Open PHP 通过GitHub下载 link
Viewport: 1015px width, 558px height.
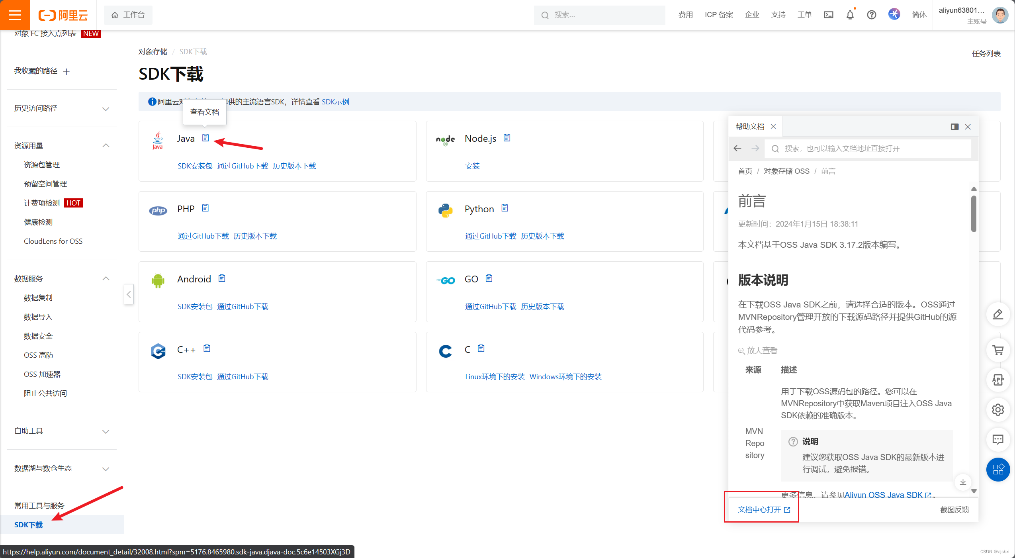(203, 236)
